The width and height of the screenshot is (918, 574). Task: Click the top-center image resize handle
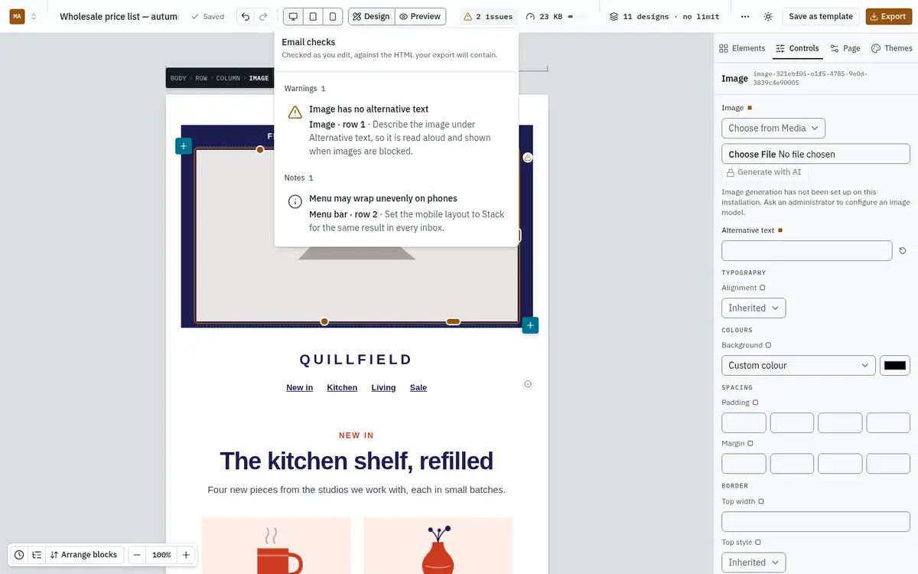pyautogui.click(x=260, y=149)
